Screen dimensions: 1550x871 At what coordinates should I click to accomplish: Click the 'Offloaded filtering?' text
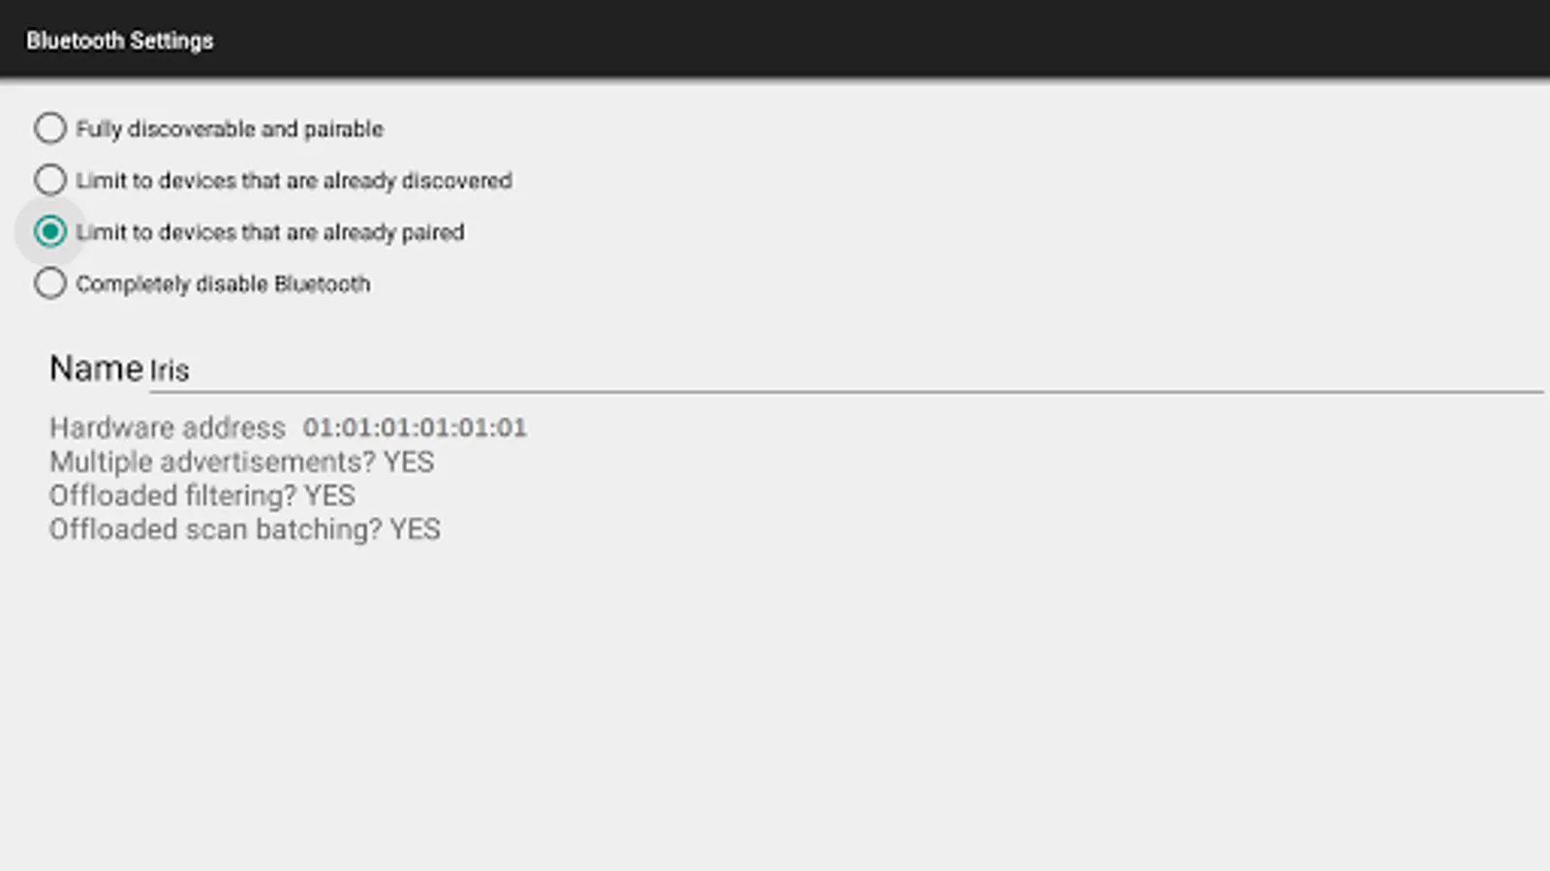point(172,496)
